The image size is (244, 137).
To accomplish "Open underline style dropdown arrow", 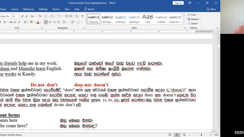I will (x=8, y=22).
